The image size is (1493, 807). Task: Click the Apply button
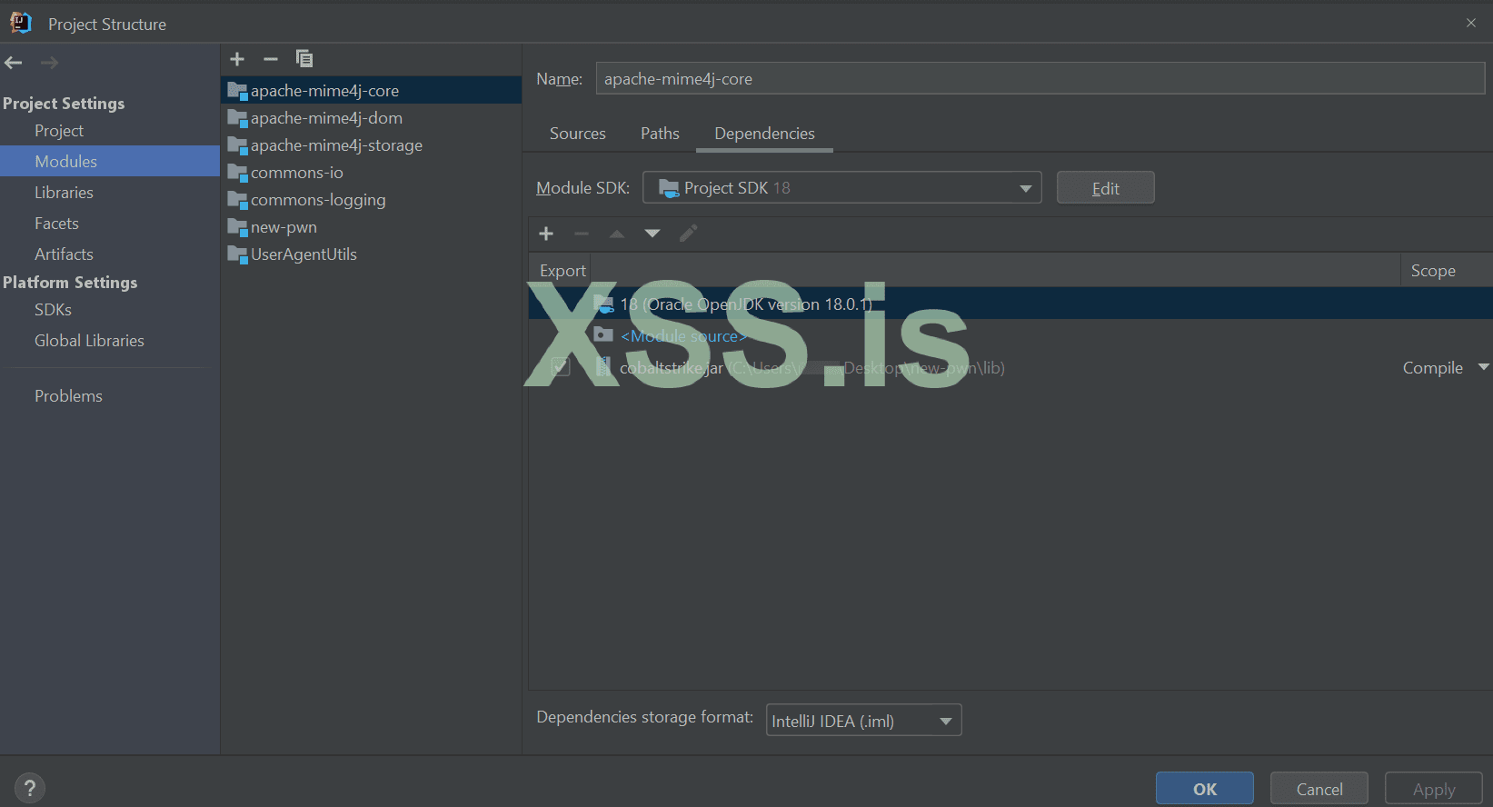tap(1434, 789)
